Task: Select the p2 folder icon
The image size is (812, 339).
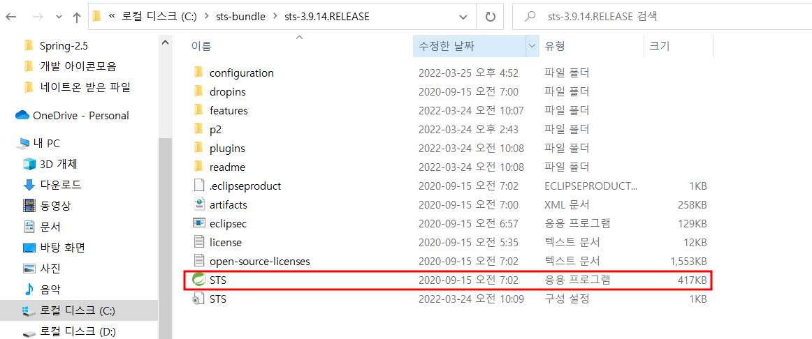Action: (x=198, y=129)
